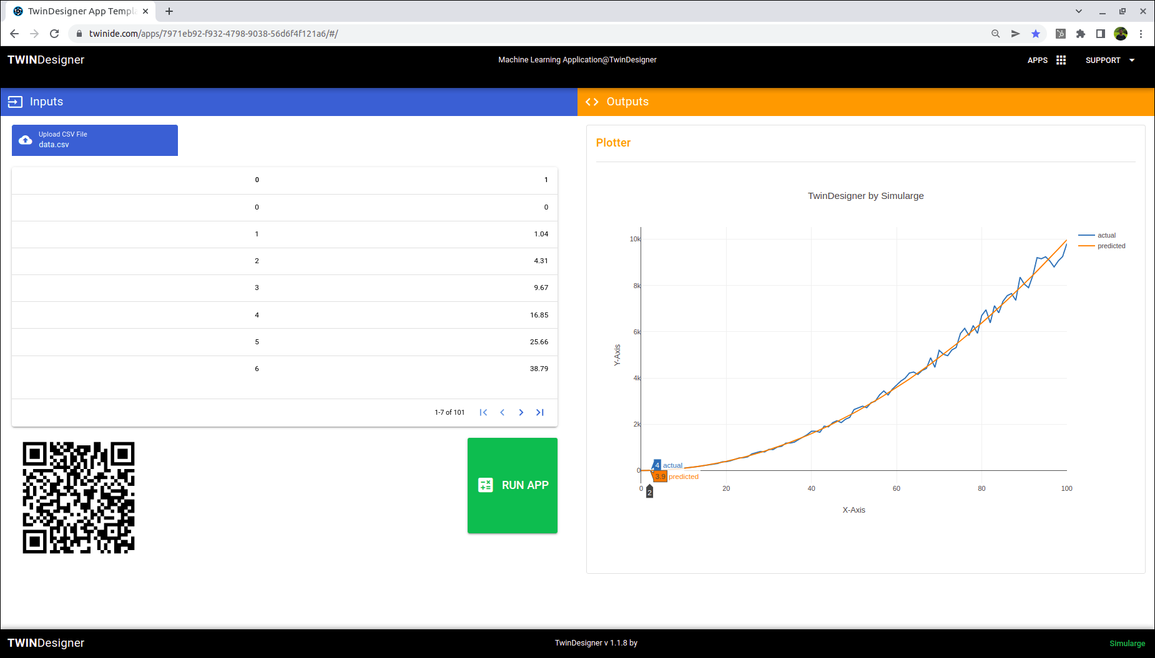Screen dimensions: 1155x658
Task: Click the zoom magnifier icon in the address bar
Action: click(x=996, y=34)
